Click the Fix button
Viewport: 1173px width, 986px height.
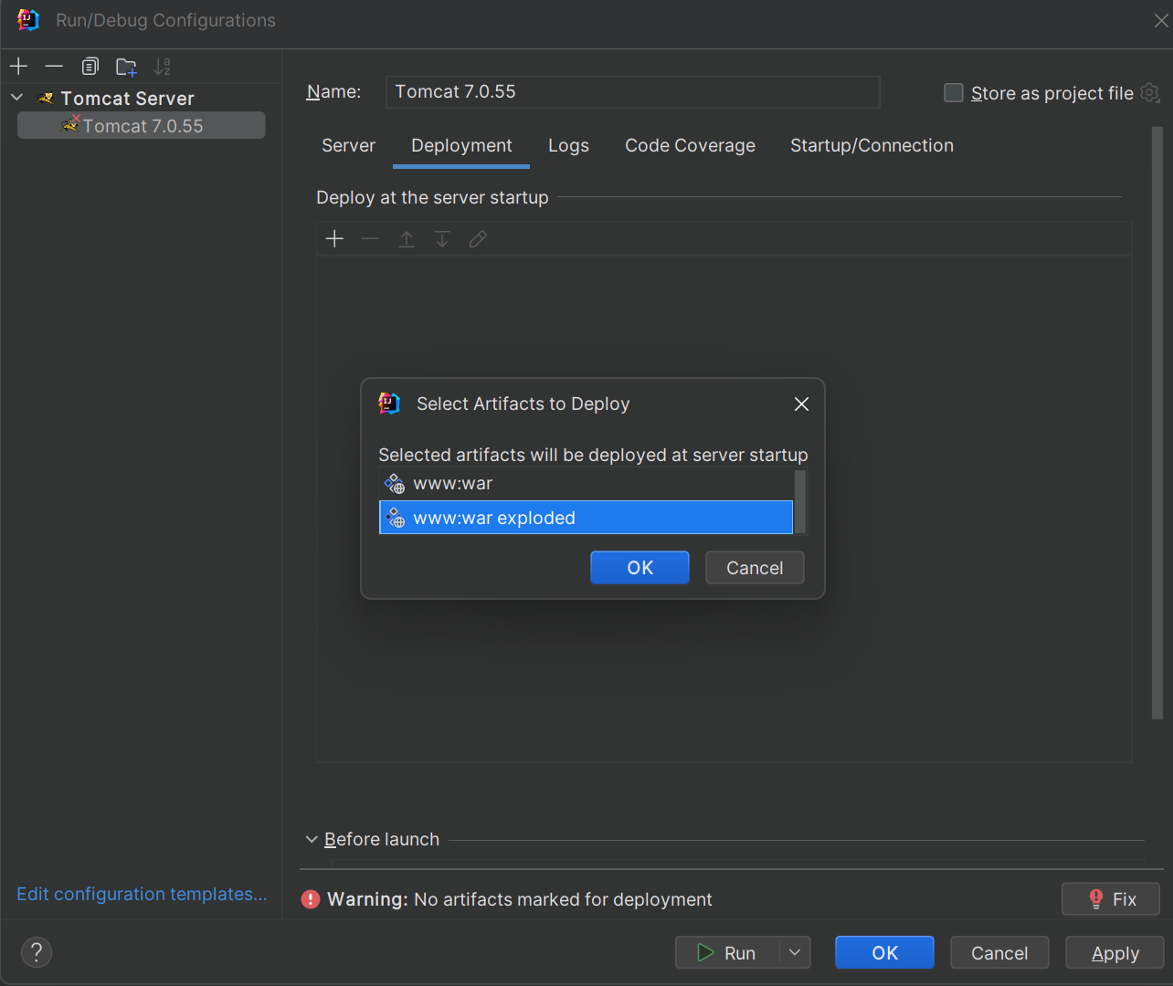click(x=1111, y=899)
